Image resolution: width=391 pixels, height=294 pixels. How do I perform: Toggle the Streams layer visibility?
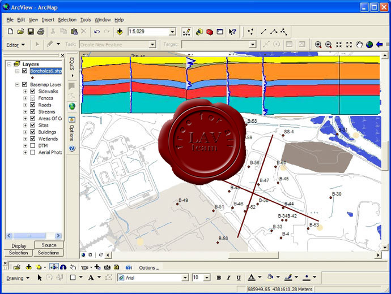[32, 111]
